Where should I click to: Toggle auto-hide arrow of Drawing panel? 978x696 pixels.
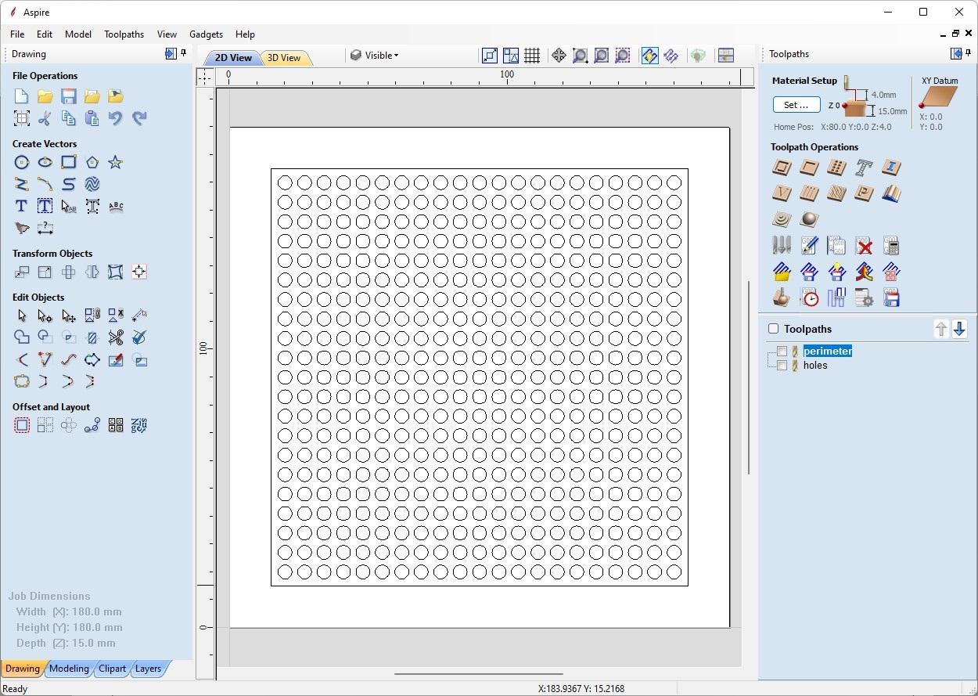[x=171, y=53]
